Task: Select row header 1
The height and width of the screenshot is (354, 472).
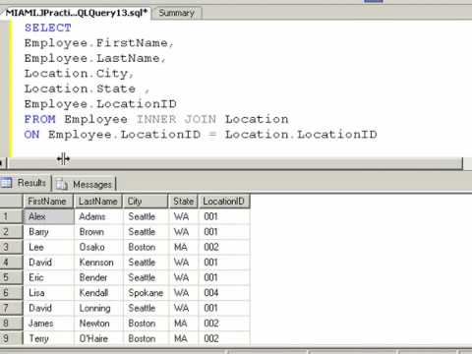Action: click(11, 216)
